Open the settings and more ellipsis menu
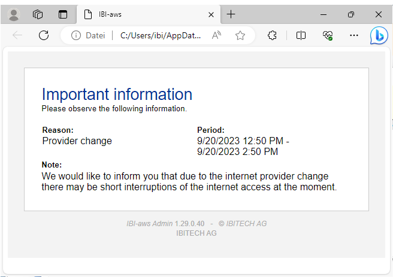Image resolution: width=393 pixels, height=277 pixels. point(354,35)
